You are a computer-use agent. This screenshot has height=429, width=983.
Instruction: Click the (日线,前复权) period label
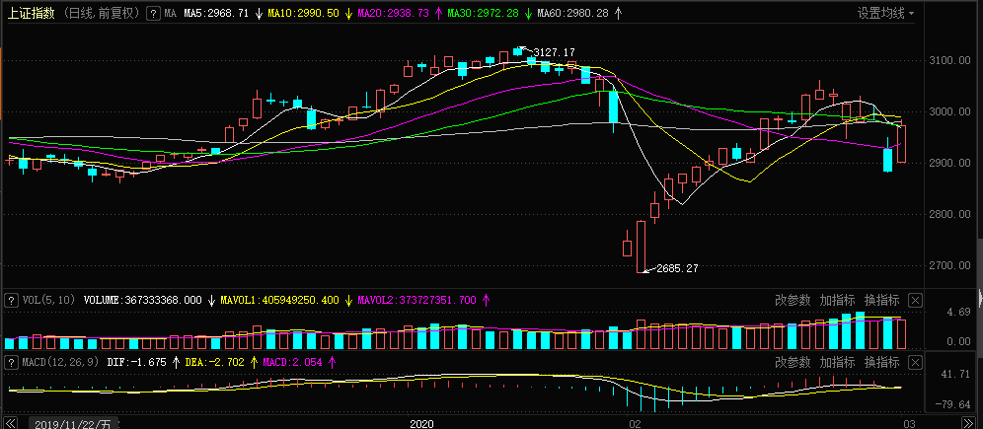click(x=100, y=14)
